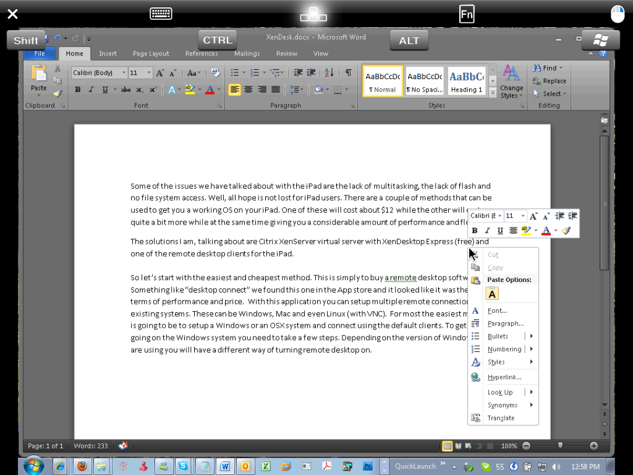
Task: Click the Zoom In plus button
Action: pyautogui.click(x=593, y=445)
